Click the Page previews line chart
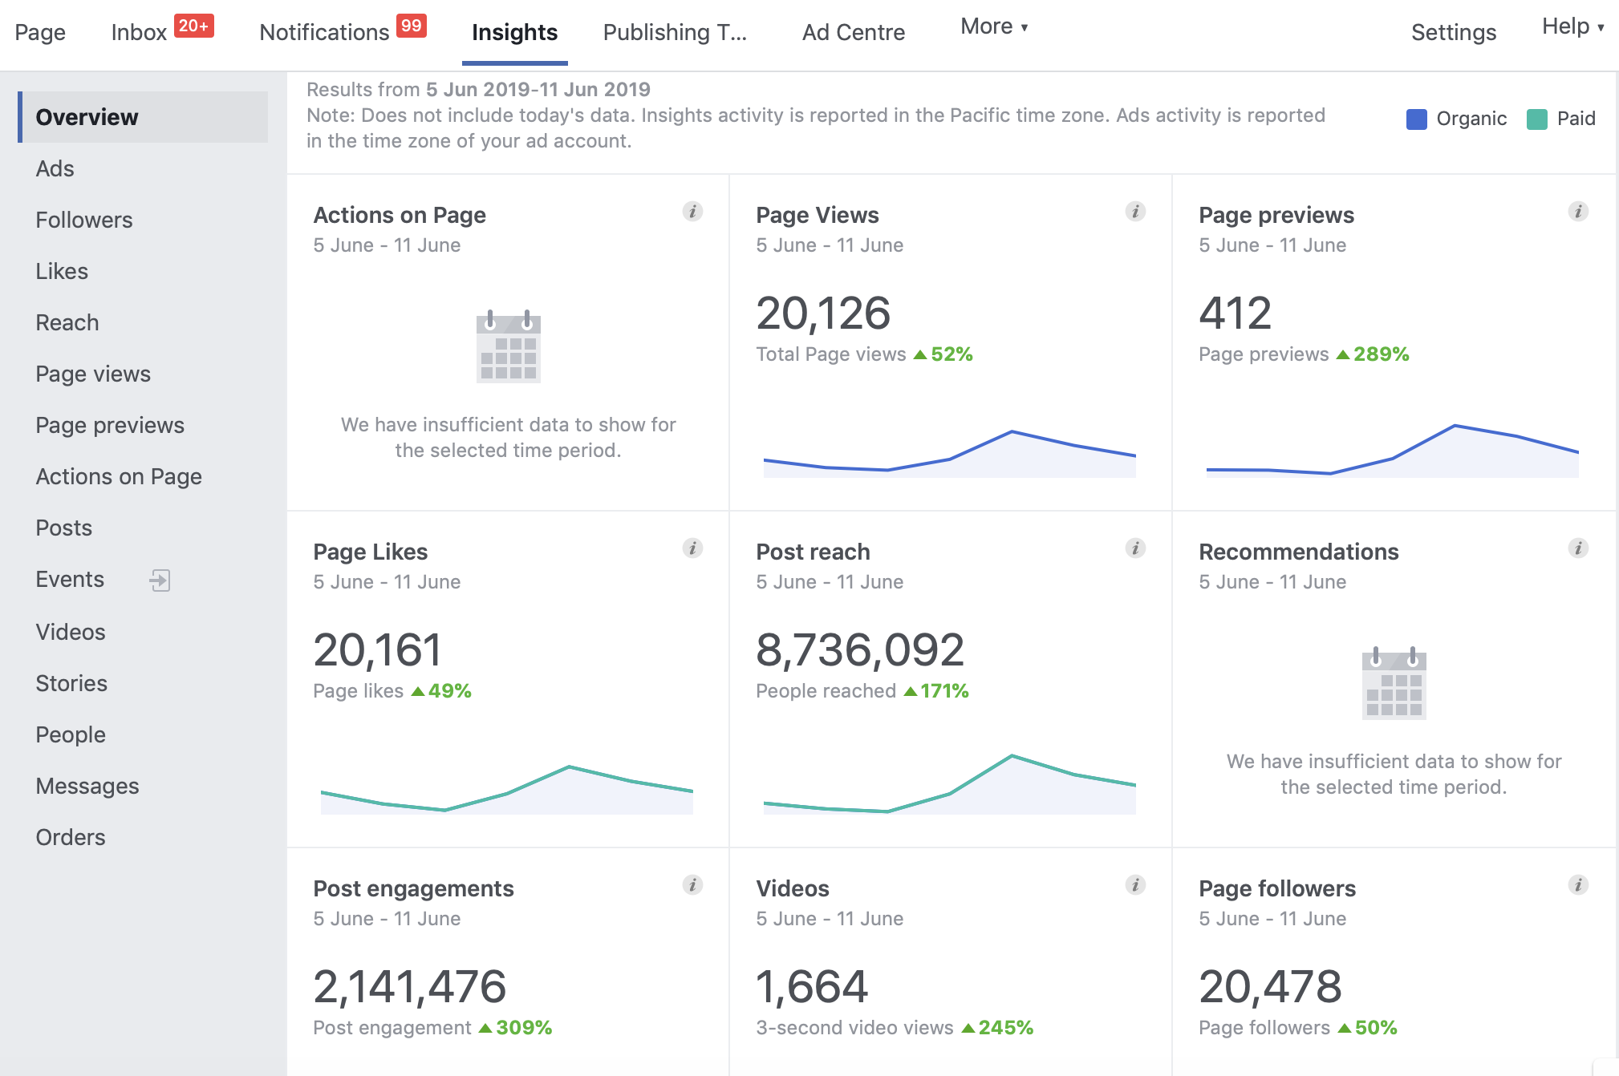The image size is (1619, 1076). [x=1393, y=451]
